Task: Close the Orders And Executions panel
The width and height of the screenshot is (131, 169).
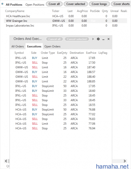Action: [x=109, y=39]
